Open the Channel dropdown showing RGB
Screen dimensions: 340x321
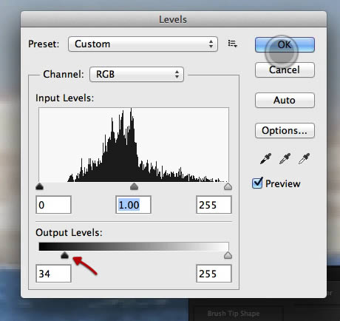[137, 74]
